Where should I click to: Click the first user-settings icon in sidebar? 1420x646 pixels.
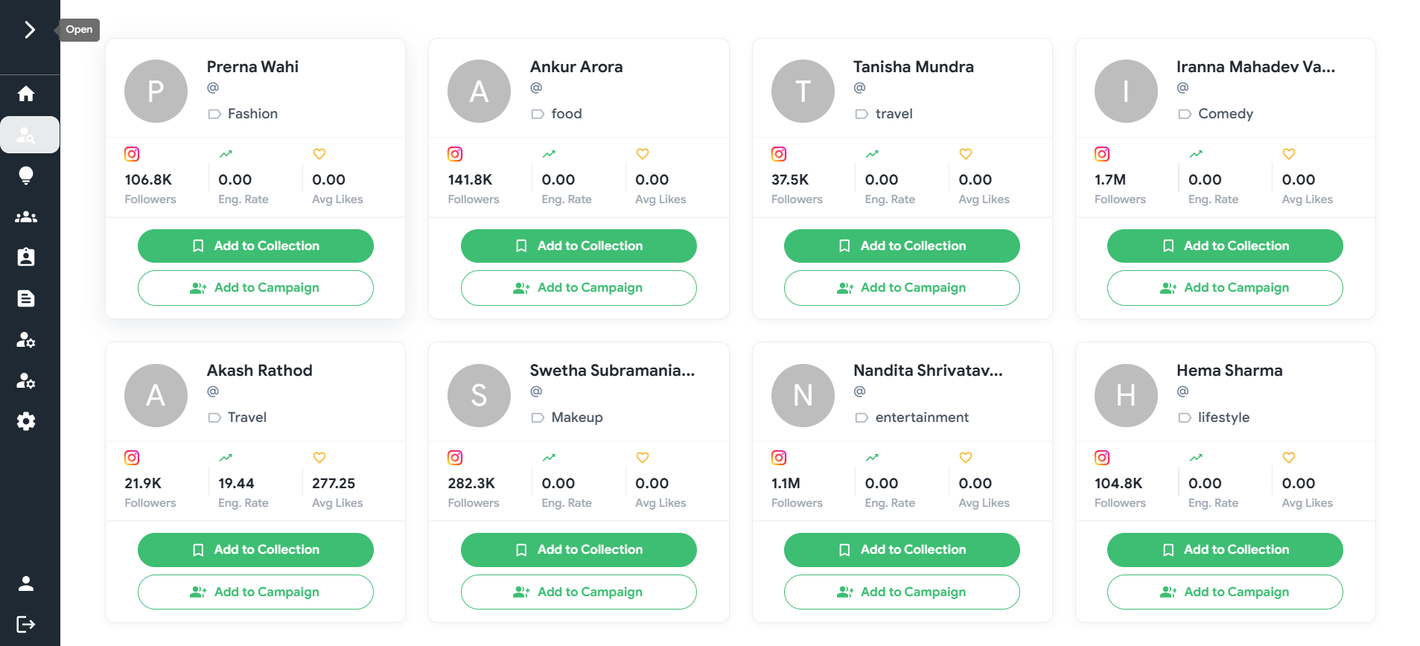[26, 340]
